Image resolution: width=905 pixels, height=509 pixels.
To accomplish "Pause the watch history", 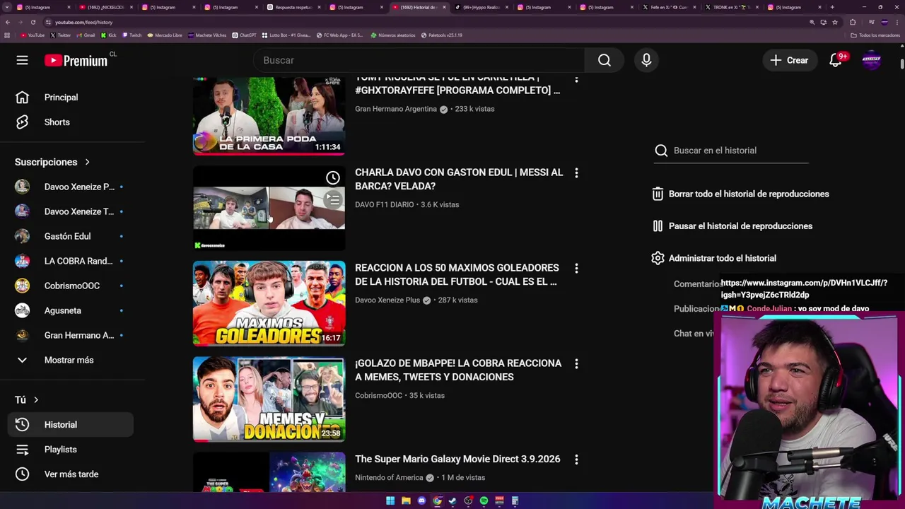I will click(x=732, y=226).
